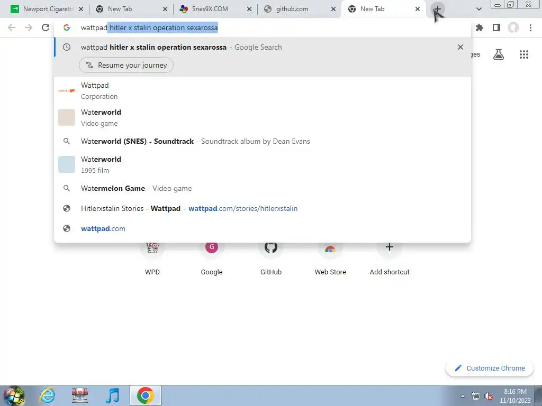Viewport: 542px width, 406px height.
Task: Open the network tray icon
Action: click(x=476, y=396)
